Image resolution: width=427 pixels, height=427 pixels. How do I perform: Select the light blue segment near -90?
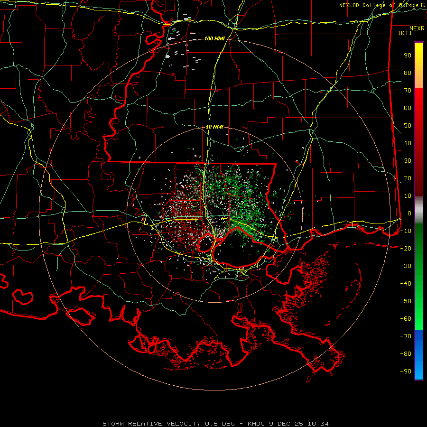419,371
